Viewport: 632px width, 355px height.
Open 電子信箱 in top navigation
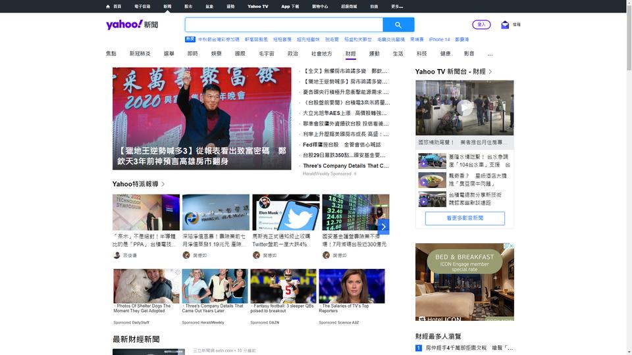142,7
